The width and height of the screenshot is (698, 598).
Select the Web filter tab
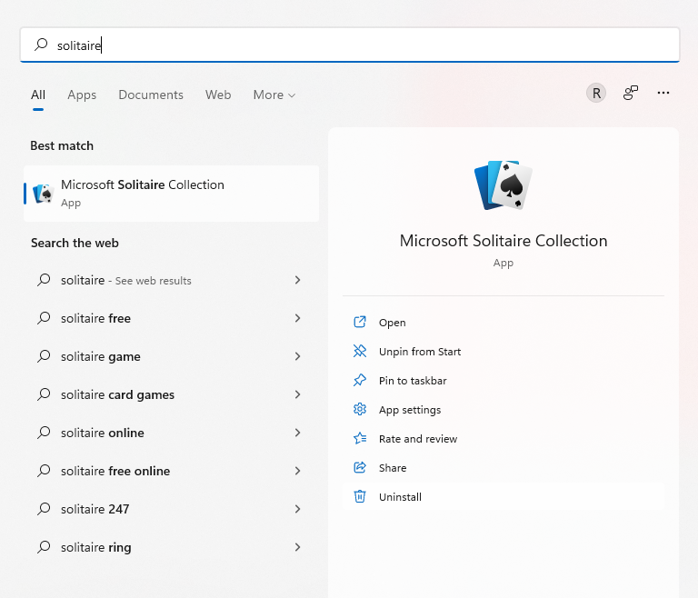point(218,95)
